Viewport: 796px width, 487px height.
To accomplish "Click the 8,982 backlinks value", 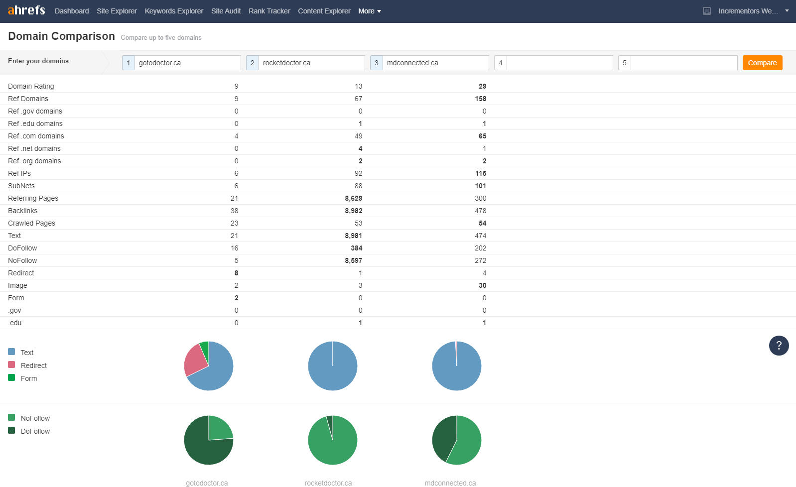I will coord(353,211).
